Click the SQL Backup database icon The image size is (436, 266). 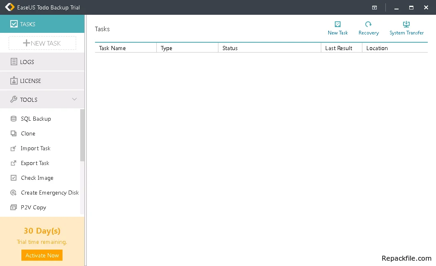13,119
